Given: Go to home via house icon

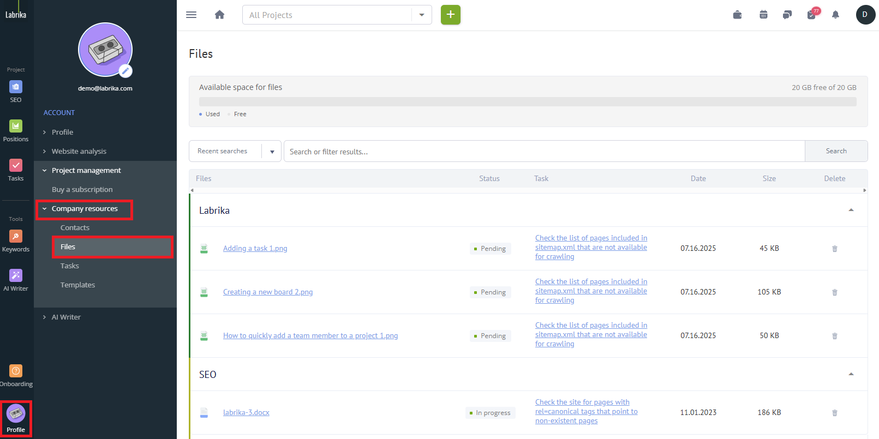Looking at the screenshot, I should pos(219,15).
